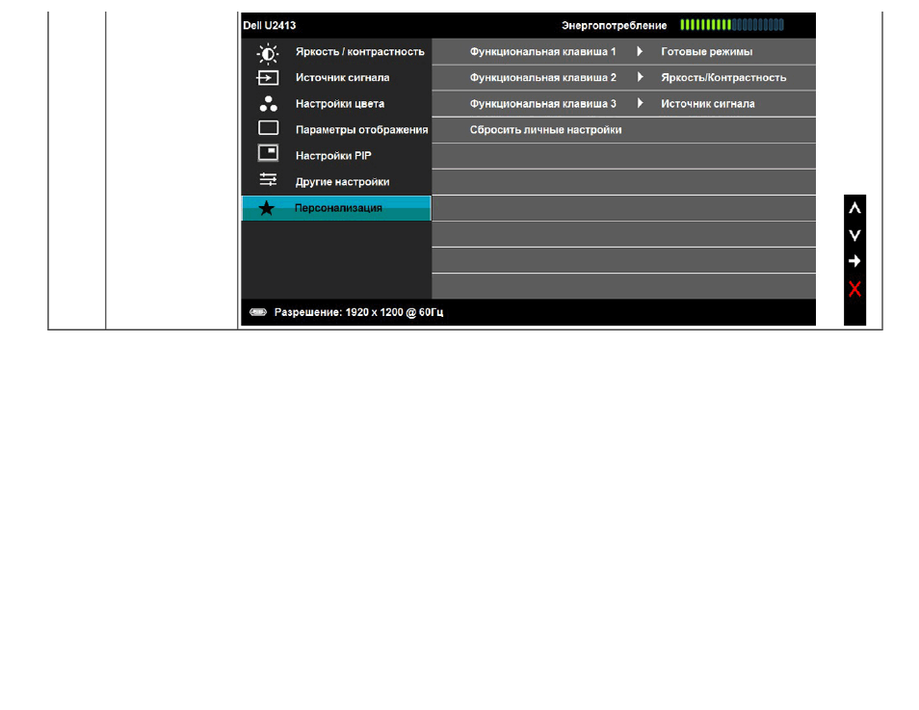Expand Функциональная клавиша 2 arrow
919x710 pixels.
pyautogui.click(x=640, y=77)
